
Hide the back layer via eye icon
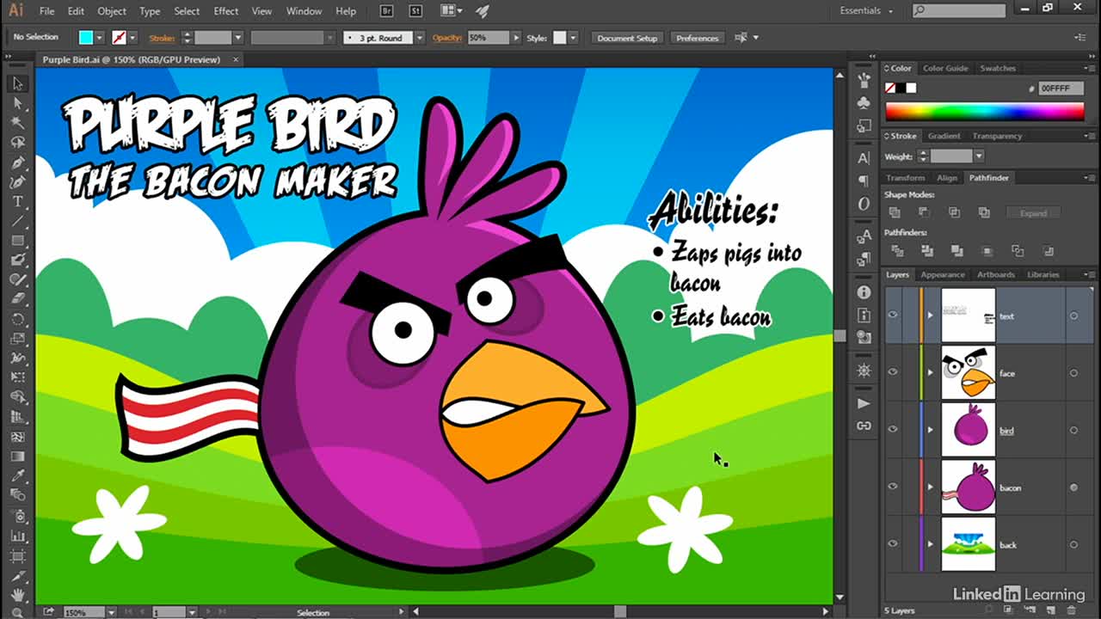[x=893, y=543]
